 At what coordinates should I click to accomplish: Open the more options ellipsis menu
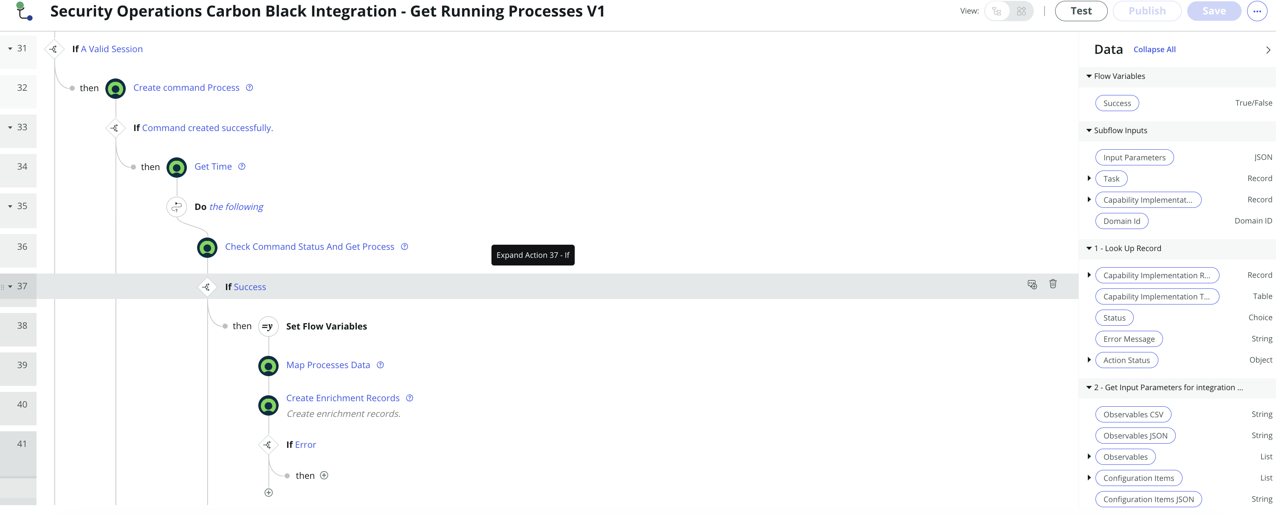[1257, 11]
